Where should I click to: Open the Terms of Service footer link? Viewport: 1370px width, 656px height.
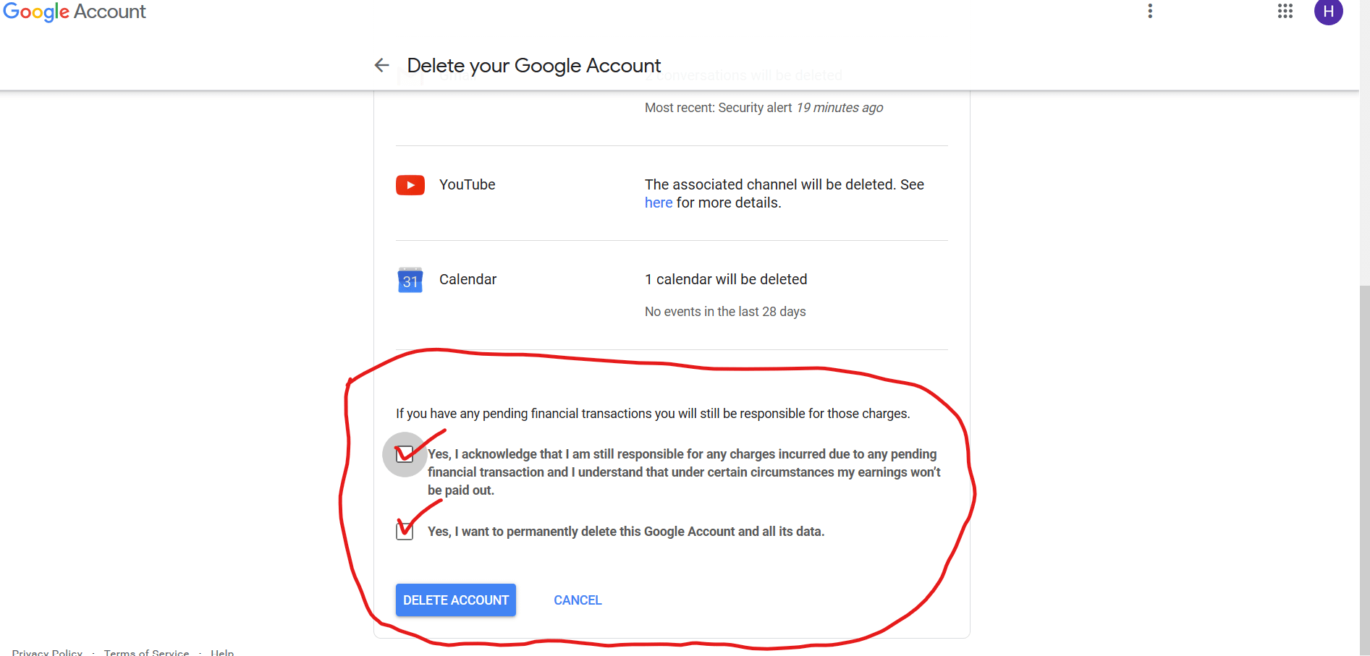click(146, 652)
